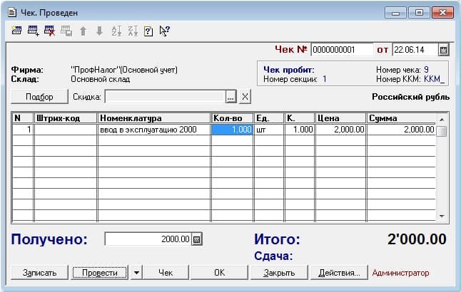The width and height of the screenshot is (461, 292).
Task: Select row number 1 cell
Action: 23,130
